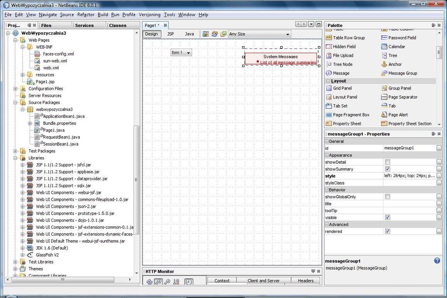Collapse the Libraries node
Screen dimensions: 447x298
point(15,158)
